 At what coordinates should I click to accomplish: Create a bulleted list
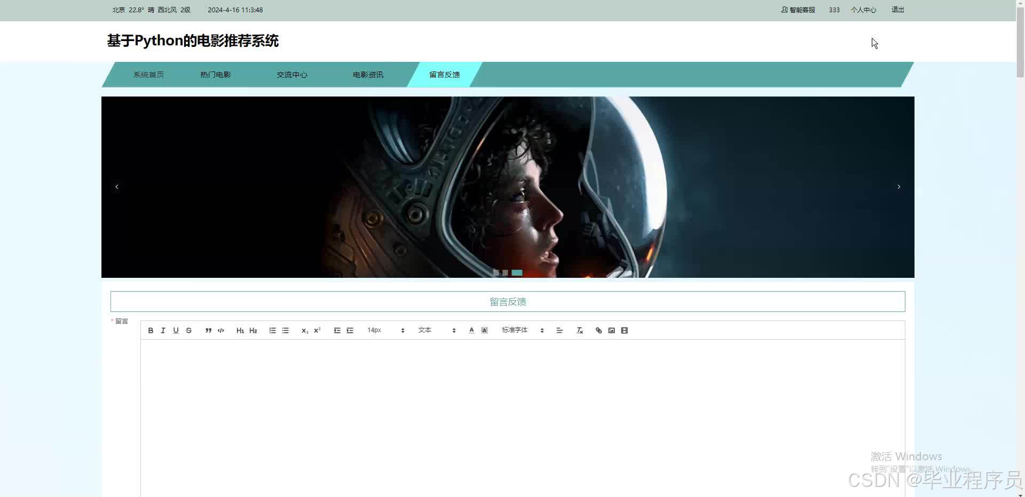click(x=286, y=331)
